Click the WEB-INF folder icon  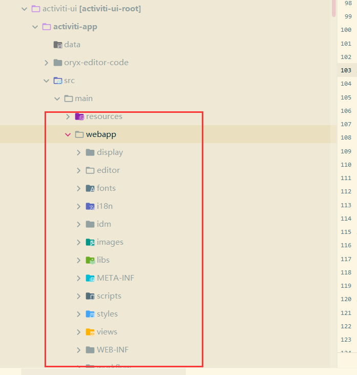coord(90,350)
